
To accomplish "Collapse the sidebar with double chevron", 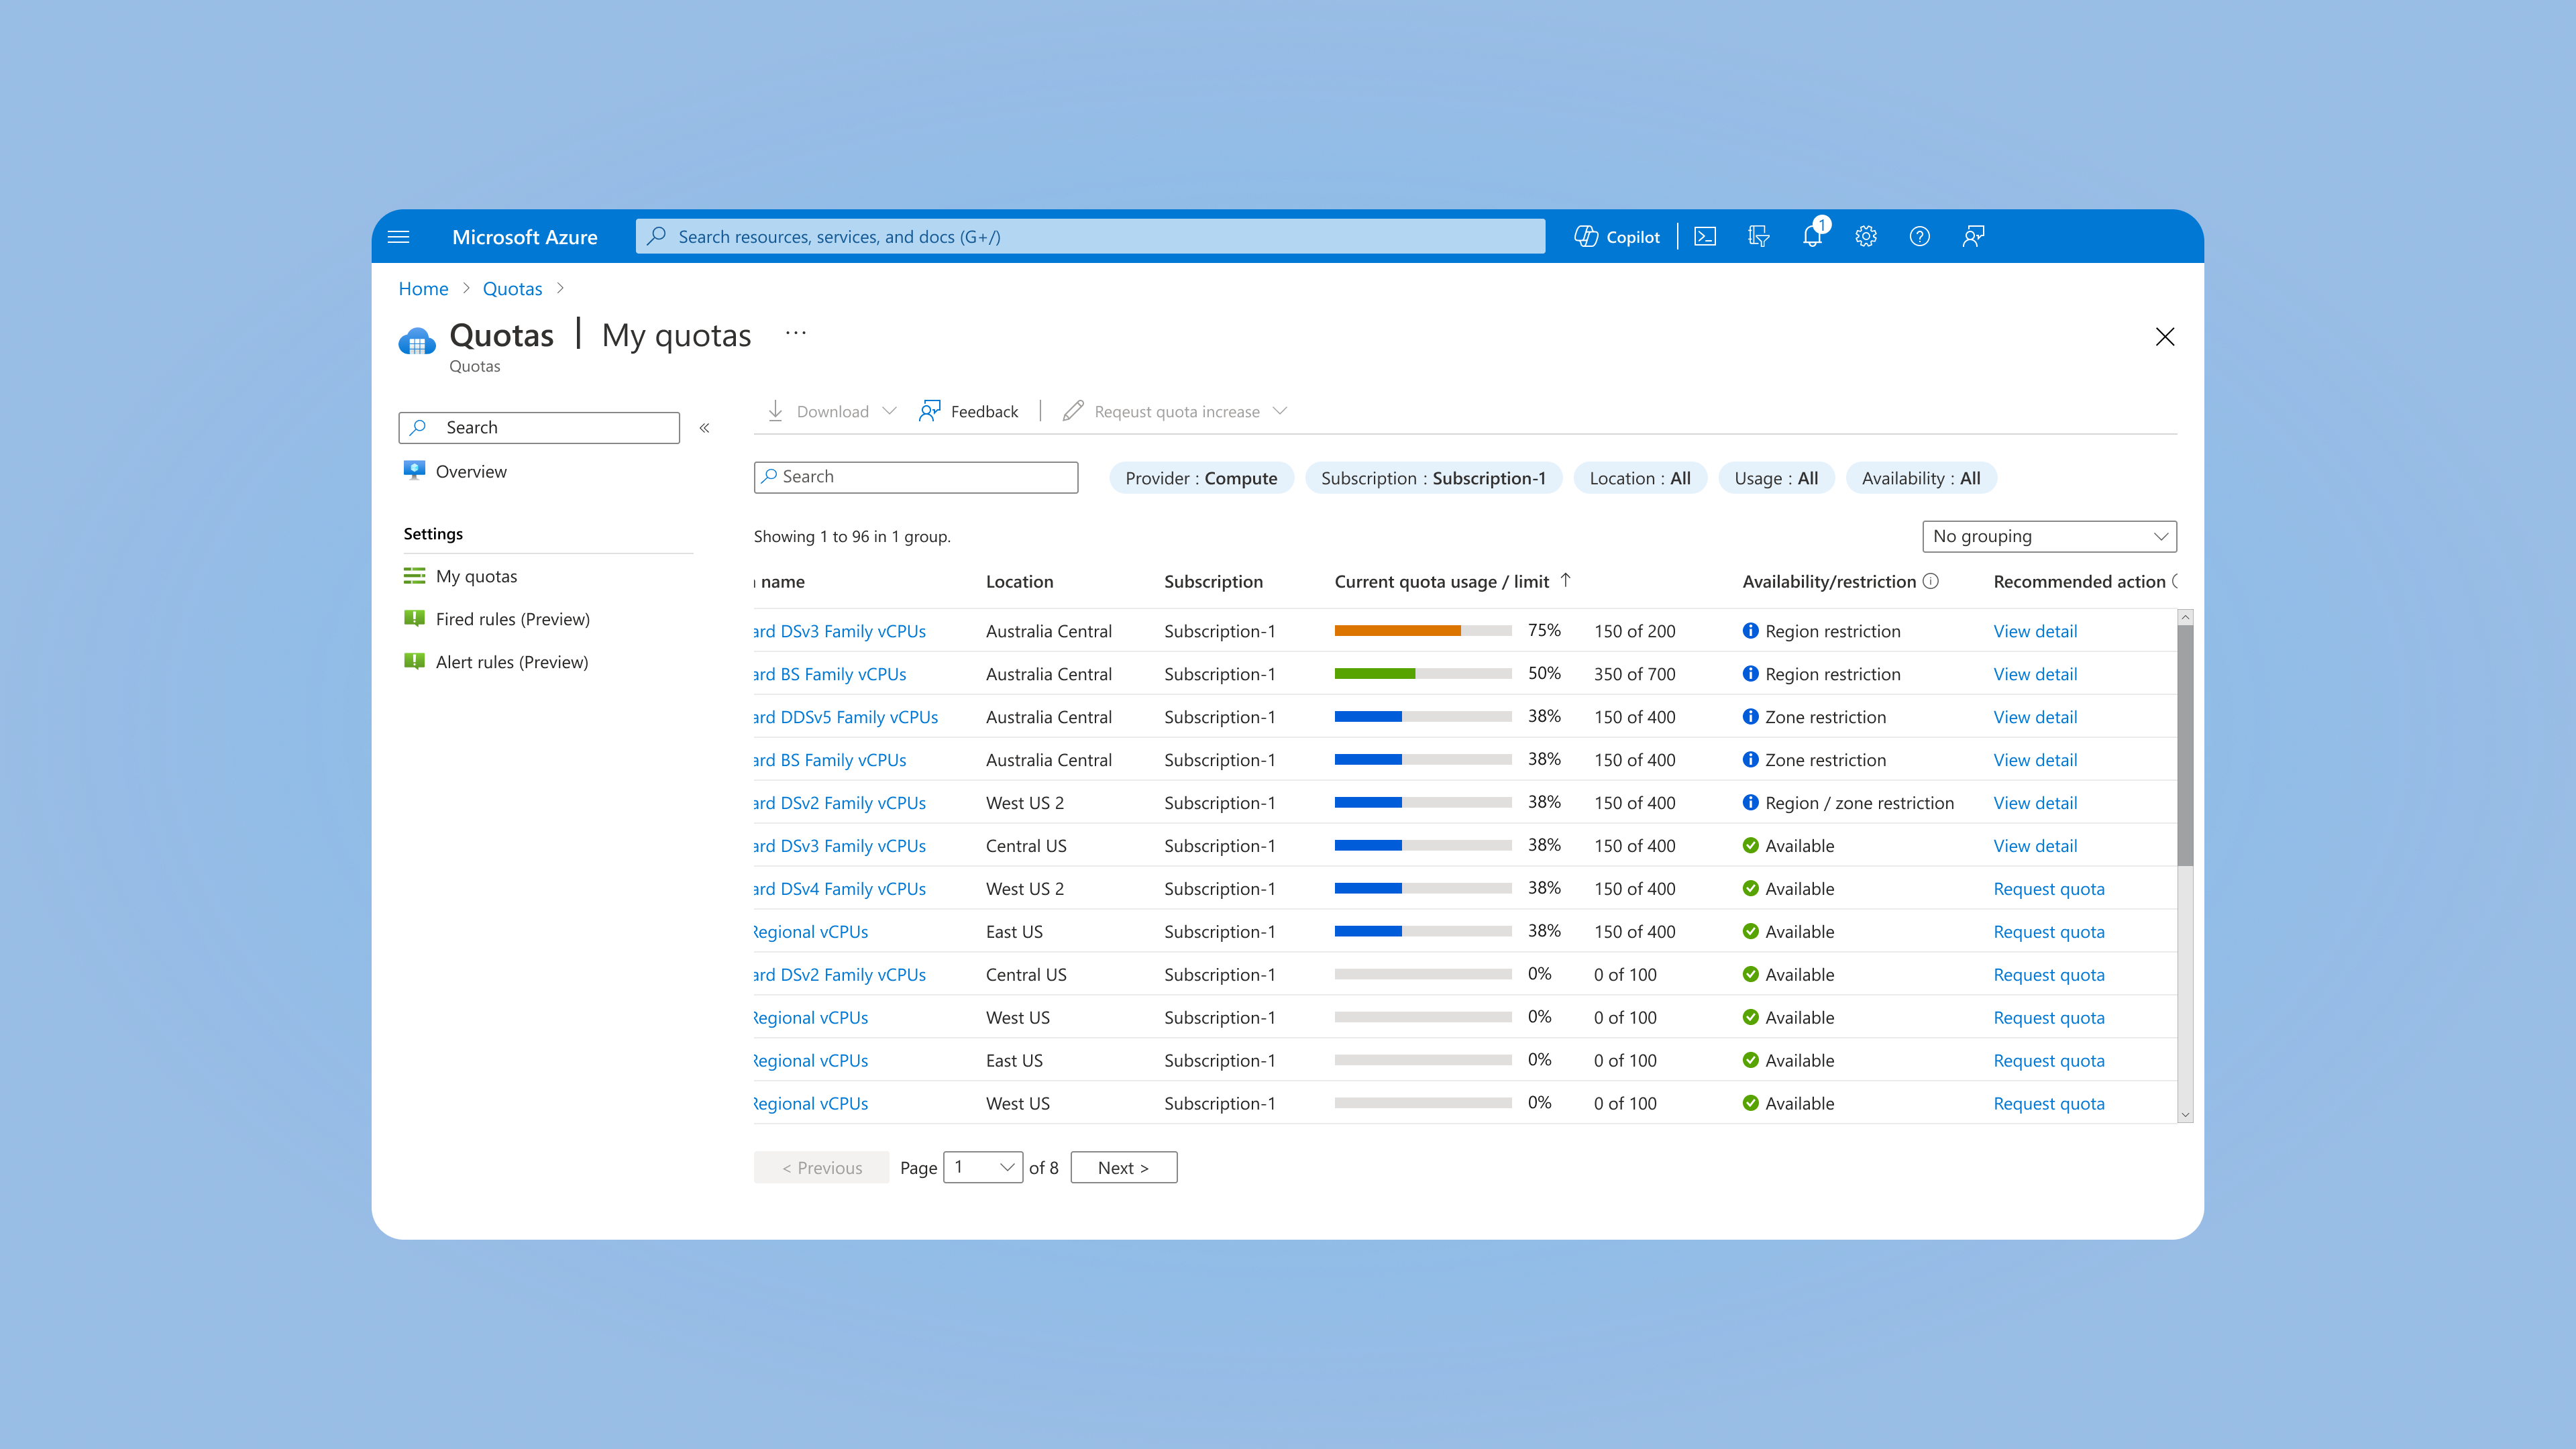I will pyautogui.click(x=704, y=428).
